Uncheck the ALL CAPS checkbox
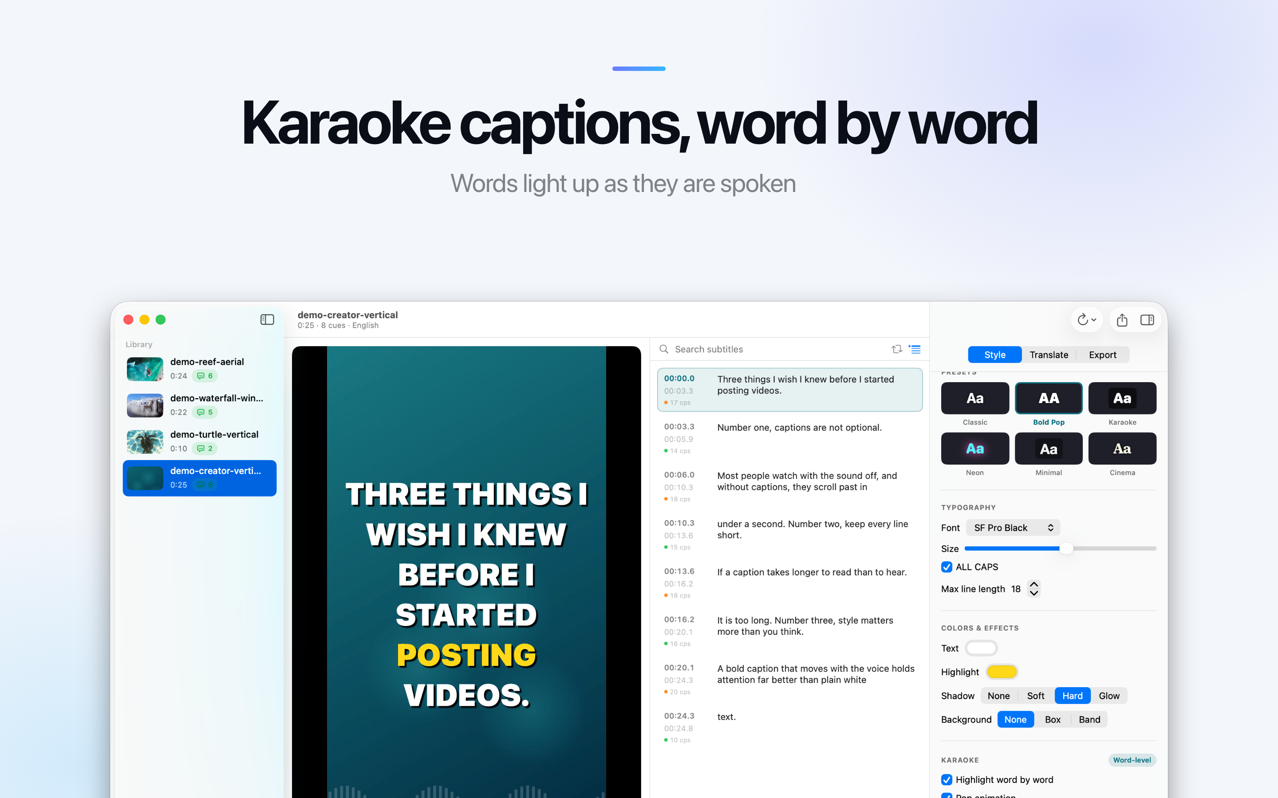1278x798 pixels. tap(947, 567)
